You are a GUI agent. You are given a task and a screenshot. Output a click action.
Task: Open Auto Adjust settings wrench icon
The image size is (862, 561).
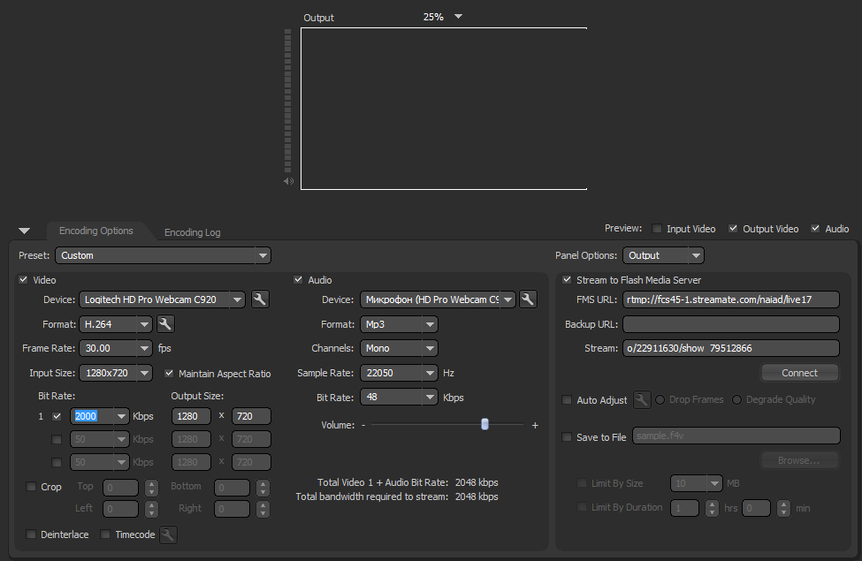point(642,400)
